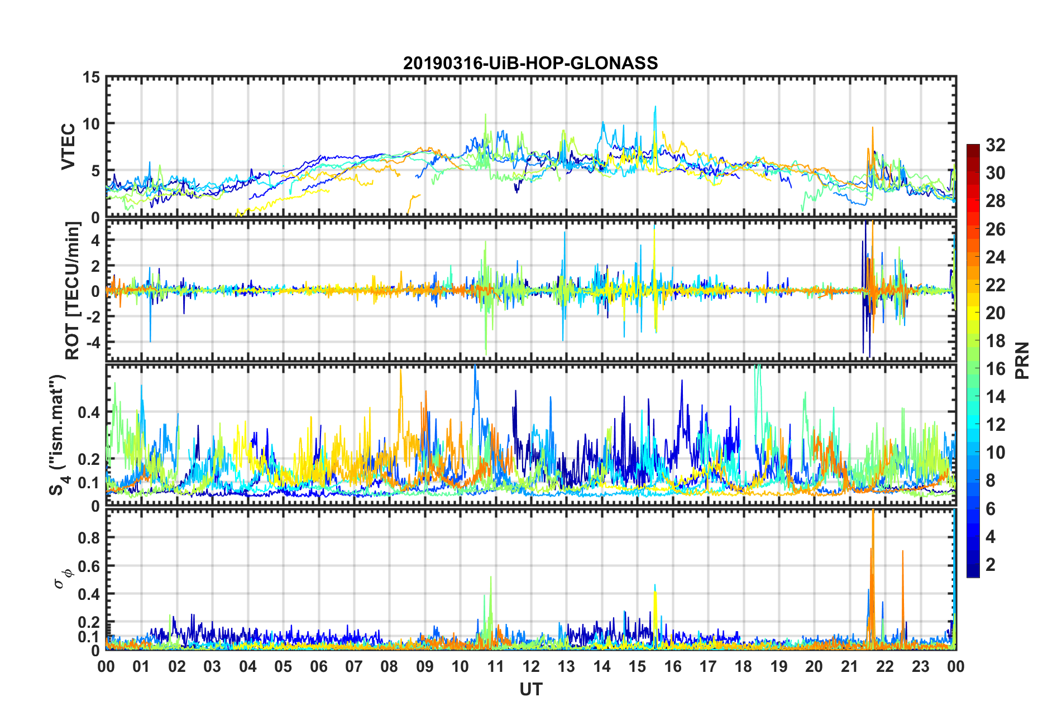Click colorbar tick label 16

tap(995, 369)
